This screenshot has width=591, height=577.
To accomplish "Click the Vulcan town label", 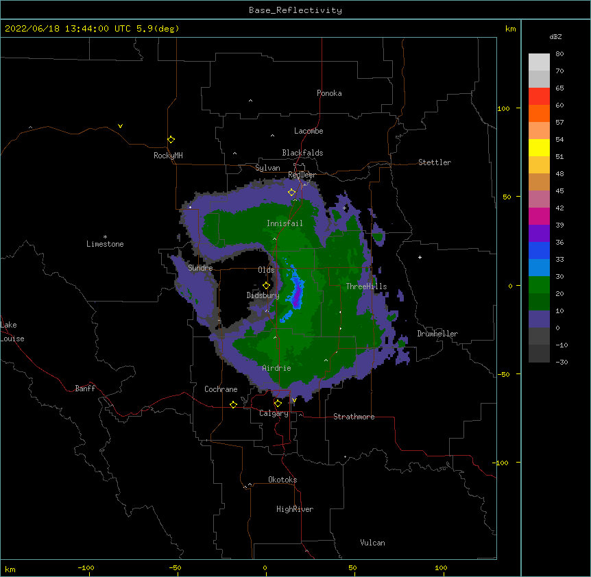I will pyautogui.click(x=372, y=543).
